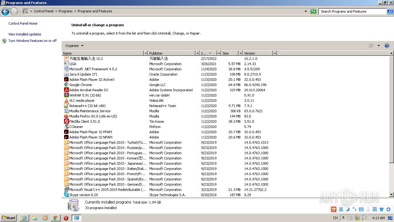Screen dimensions: 394x222
Task: Click the search magnifier button
Action: pyautogui.click(x=390, y=11)
